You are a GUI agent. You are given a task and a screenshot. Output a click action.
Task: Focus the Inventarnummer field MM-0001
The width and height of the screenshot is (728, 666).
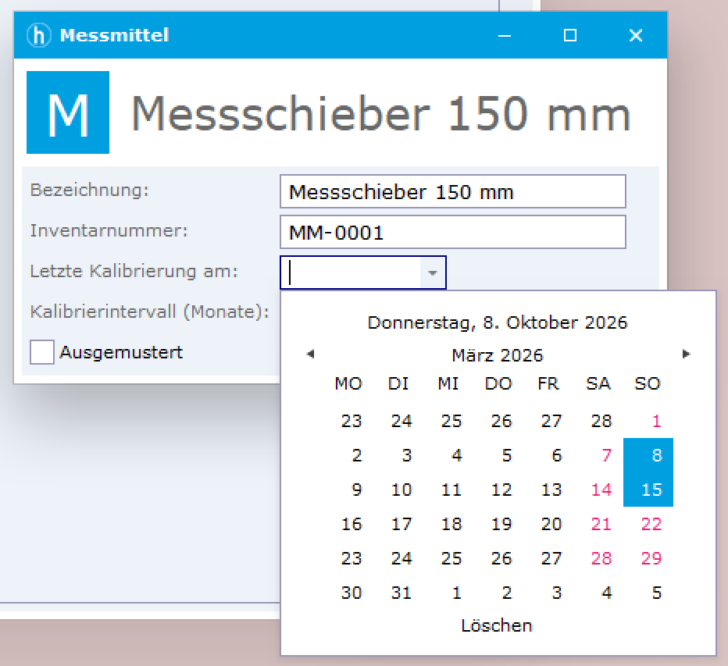pos(453,232)
